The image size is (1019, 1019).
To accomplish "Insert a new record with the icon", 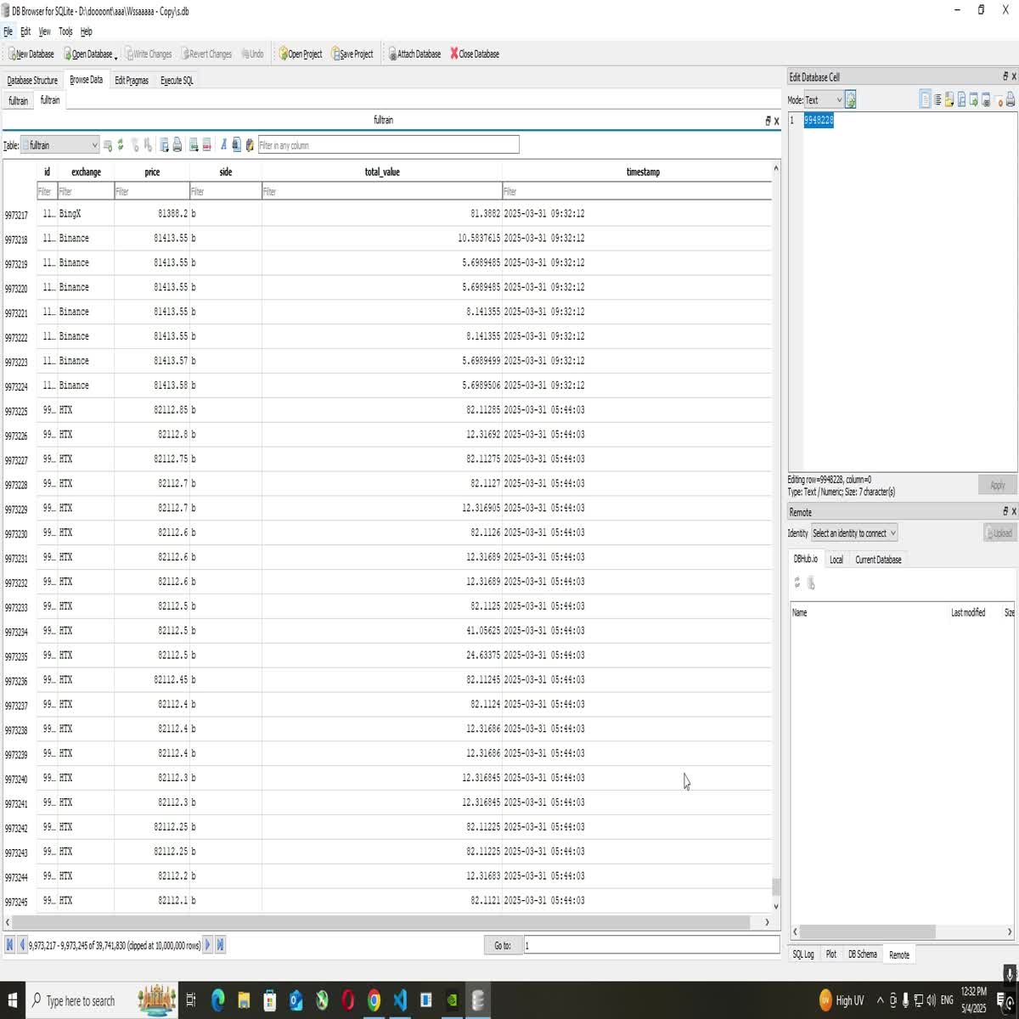I will 194,145.
